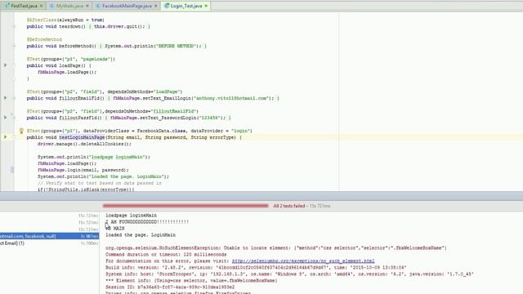This screenshot has width=523, height=294.
Task: Click the 'All 2 tests failed' status text
Action: 288,206
